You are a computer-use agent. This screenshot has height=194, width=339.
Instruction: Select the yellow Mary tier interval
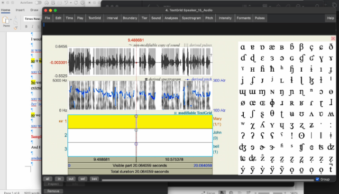pyautogui.click(x=102, y=122)
